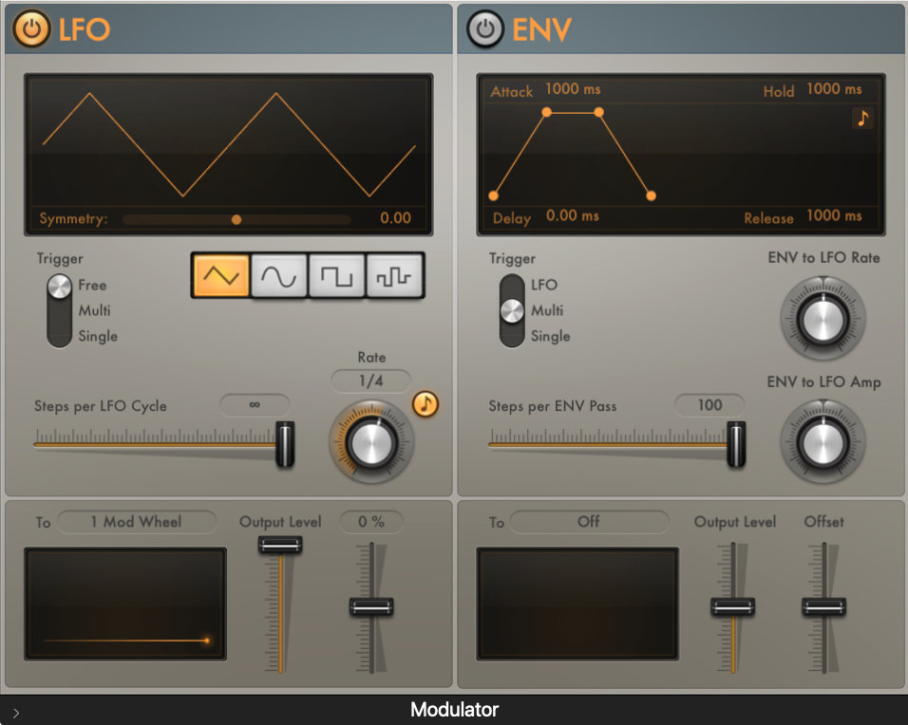
Task: Click the LFO percent value field 0 %
Action: (x=371, y=522)
